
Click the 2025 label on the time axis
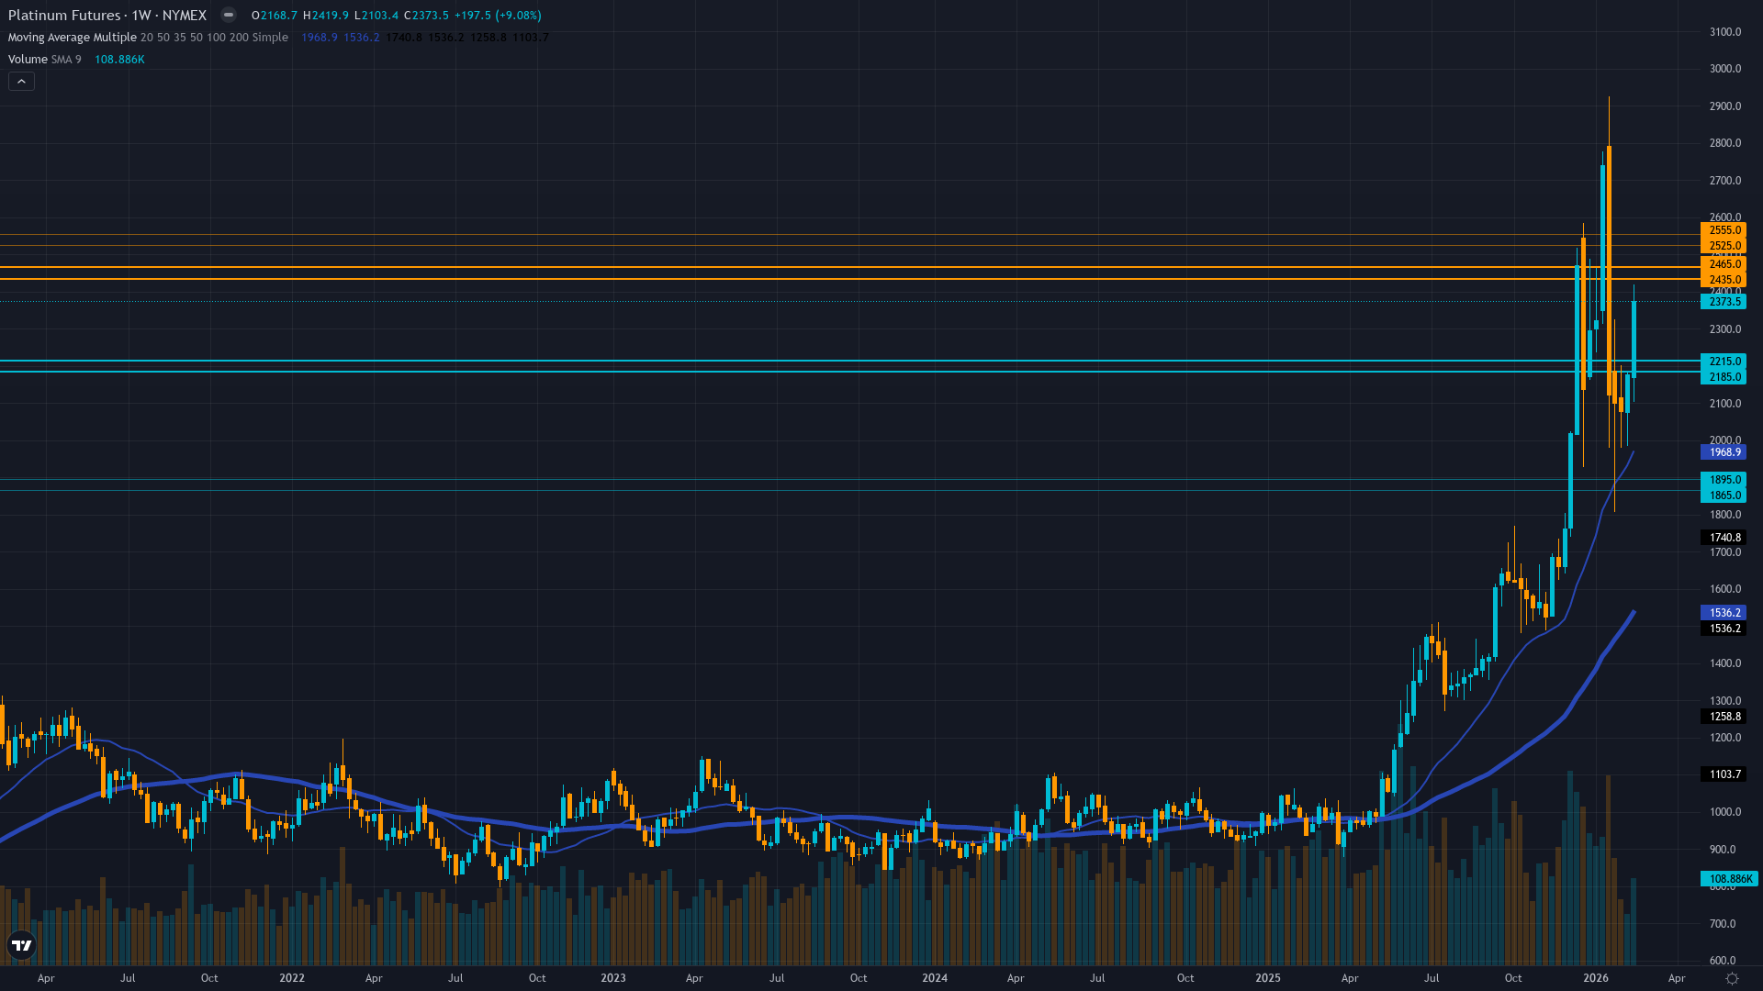(1268, 978)
